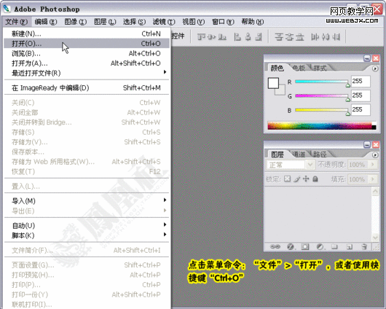This screenshot has width=386, height=309.
Task: Switch to the 色板 swatches tab
Action: coord(299,68)
